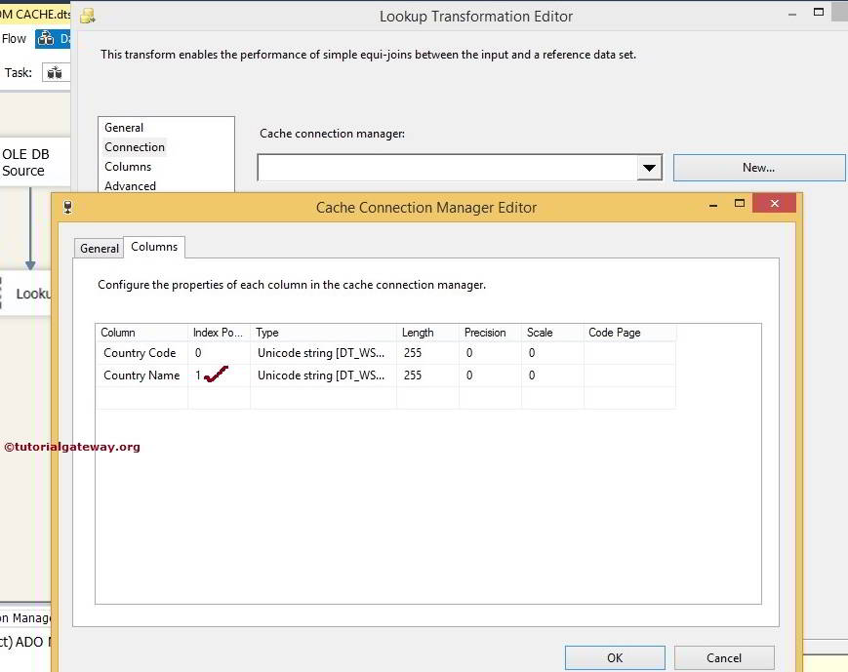Click the Lookup Transformation Editor title bar icon
The height and width of the screenshot is (672, 848).
pyautogui.click(x=86, y=15)
